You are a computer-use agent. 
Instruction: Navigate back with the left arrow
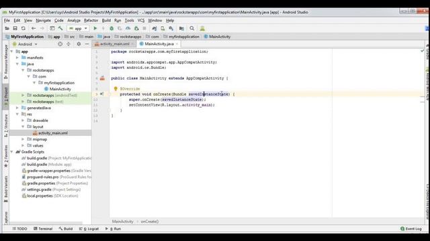[34, 28]
